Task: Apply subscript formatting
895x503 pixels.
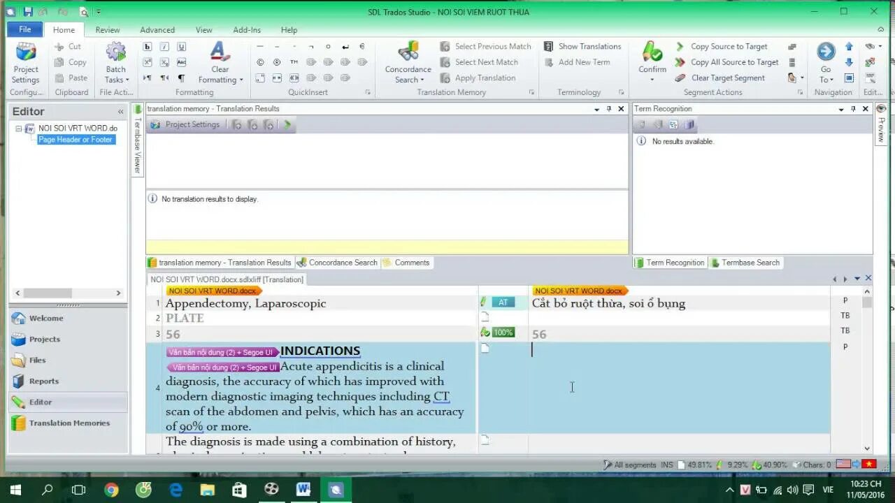Action: (x=164, y=62)
